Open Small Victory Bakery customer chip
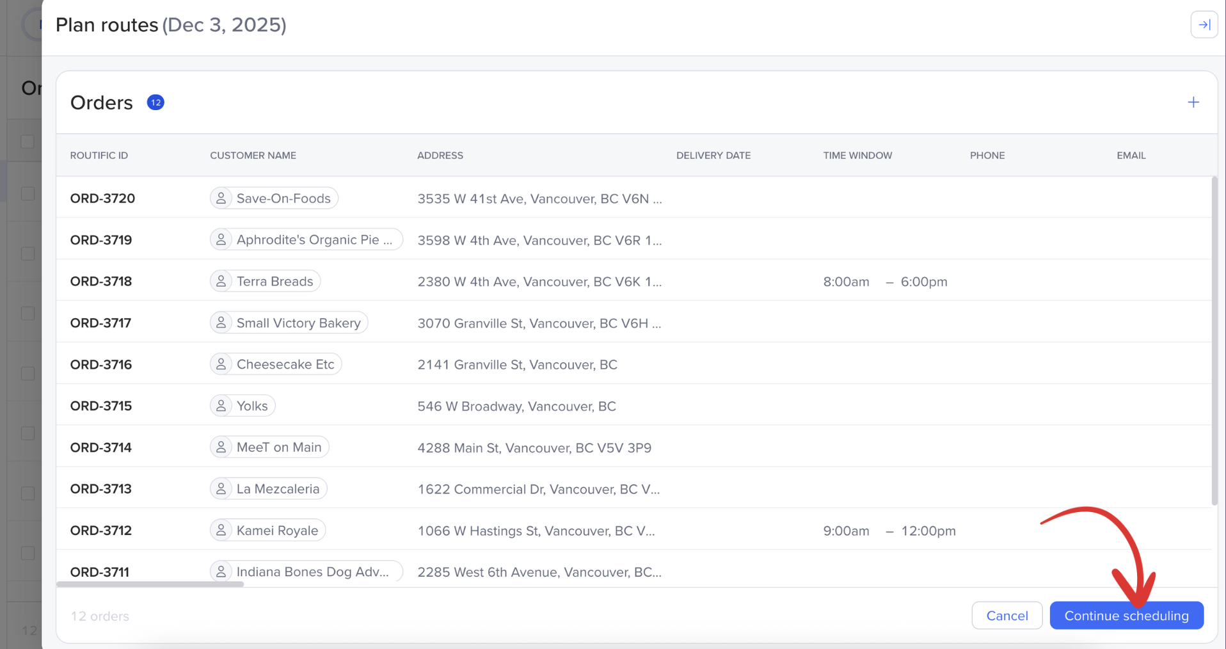 290,323
